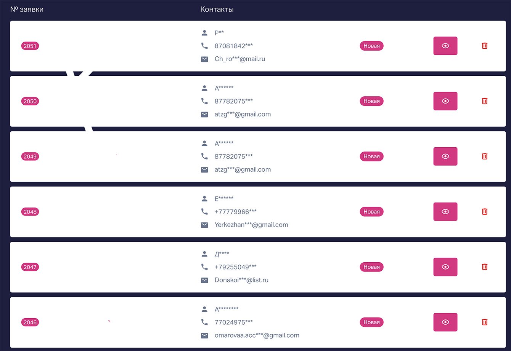This screenshot has width=511, height=351.
Task: View request 2051 with eye button
Action: click(445, 46)
